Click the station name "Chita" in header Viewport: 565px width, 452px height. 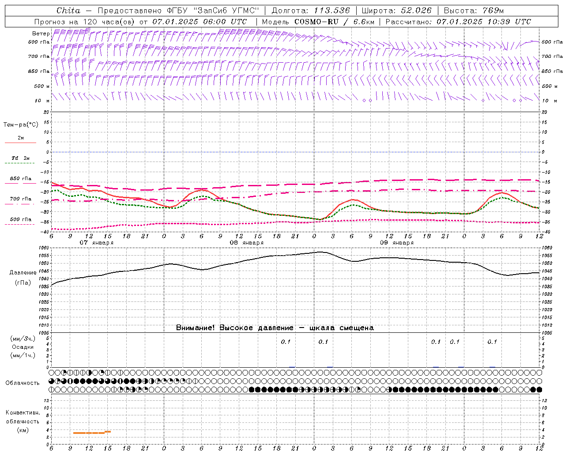(68, 11)
